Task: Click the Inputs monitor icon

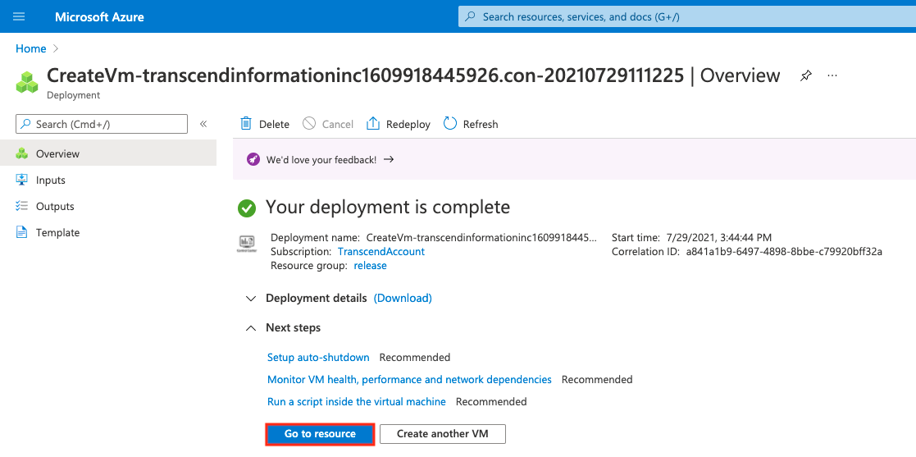Action: 21,180
